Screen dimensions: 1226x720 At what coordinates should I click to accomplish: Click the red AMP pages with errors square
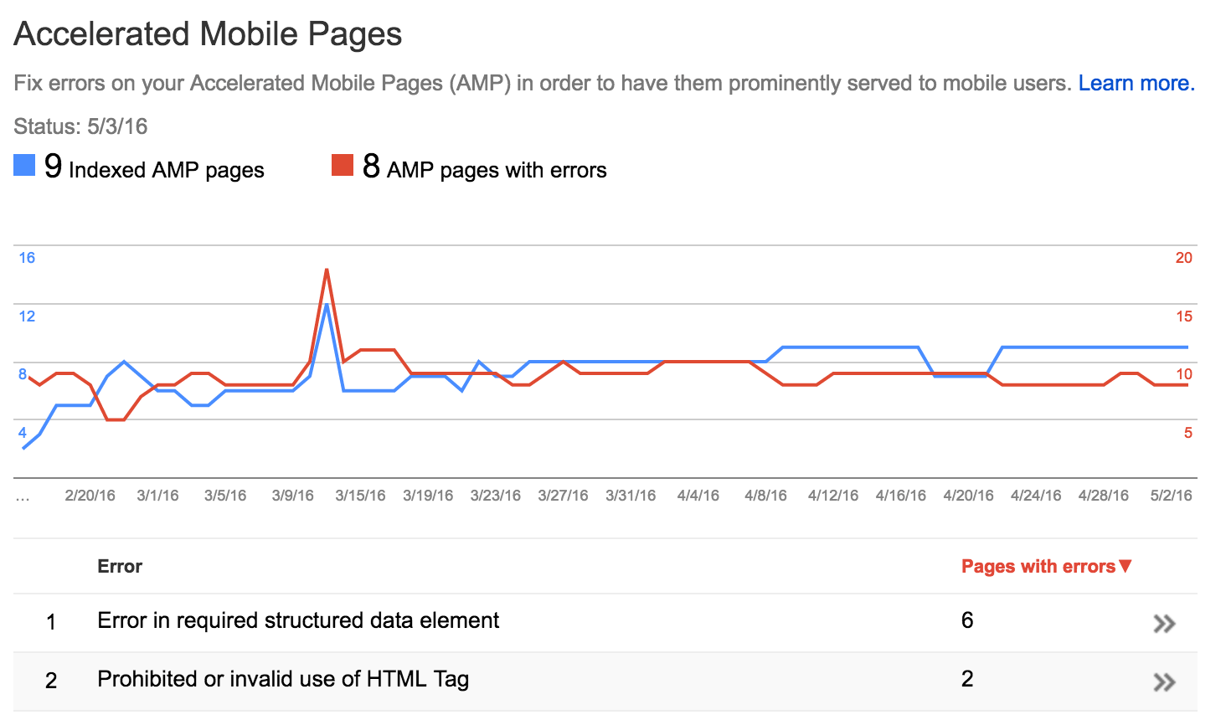[x=342, y=160]
